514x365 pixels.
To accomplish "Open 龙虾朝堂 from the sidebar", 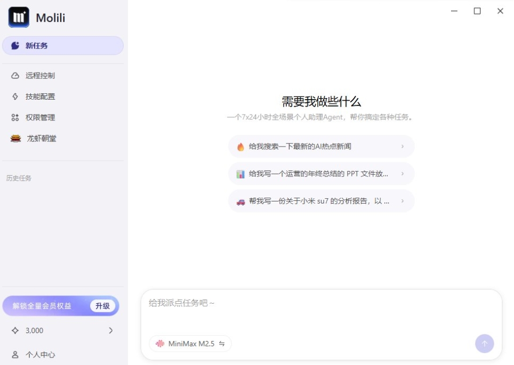I will coord(63,138).
